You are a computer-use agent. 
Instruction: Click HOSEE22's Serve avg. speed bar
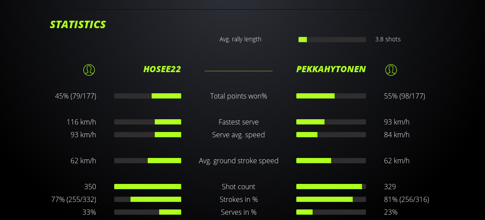tap(148, 135)
